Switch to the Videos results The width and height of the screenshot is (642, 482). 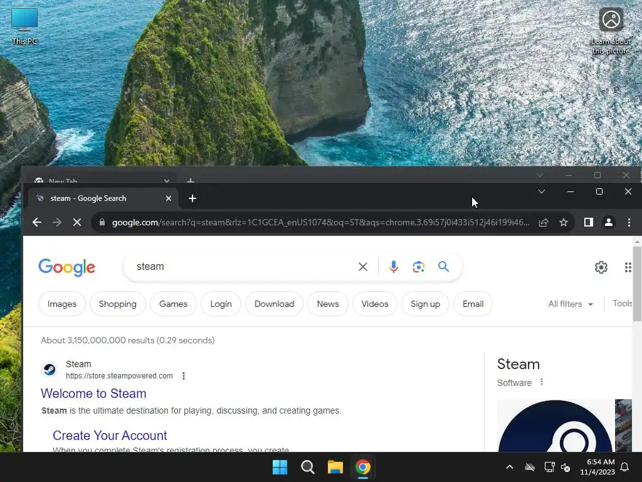coord(375,304)
